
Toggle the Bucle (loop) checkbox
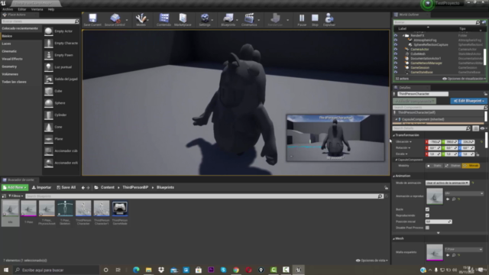pyautogui.click(x=427, y=209)
